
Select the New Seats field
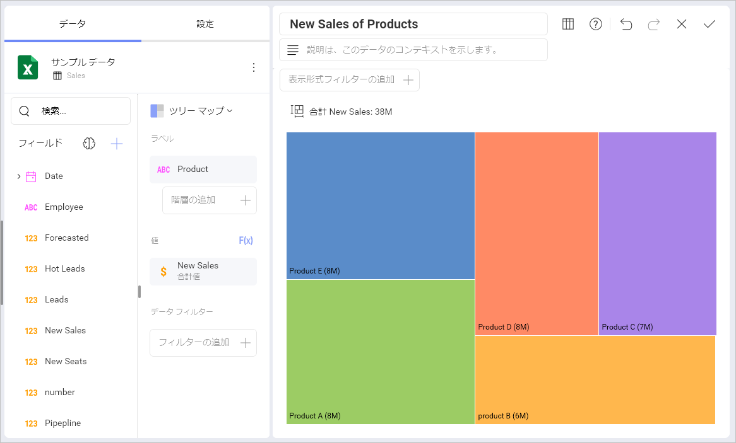point(66,362)
